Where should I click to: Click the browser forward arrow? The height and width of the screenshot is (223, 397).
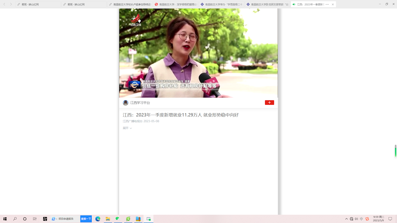click(x=11, y=4)
